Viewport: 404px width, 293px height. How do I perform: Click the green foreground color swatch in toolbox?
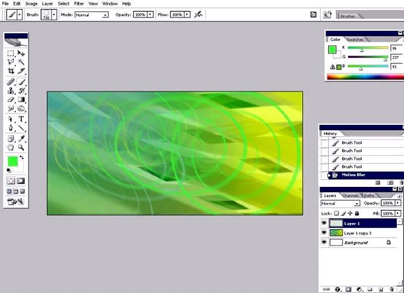pyautogui.click(x=12, y=161)
